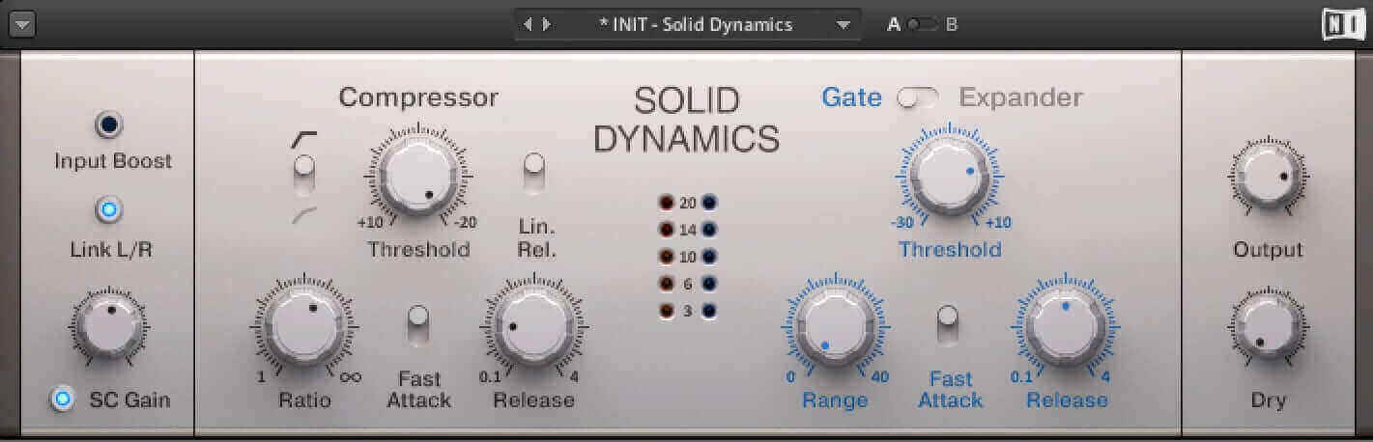The height and width of the screenshot is (442, 1373).
Task: Click the Lin. Rel. label
Action: pyautogui.click(x=534, y=240)
